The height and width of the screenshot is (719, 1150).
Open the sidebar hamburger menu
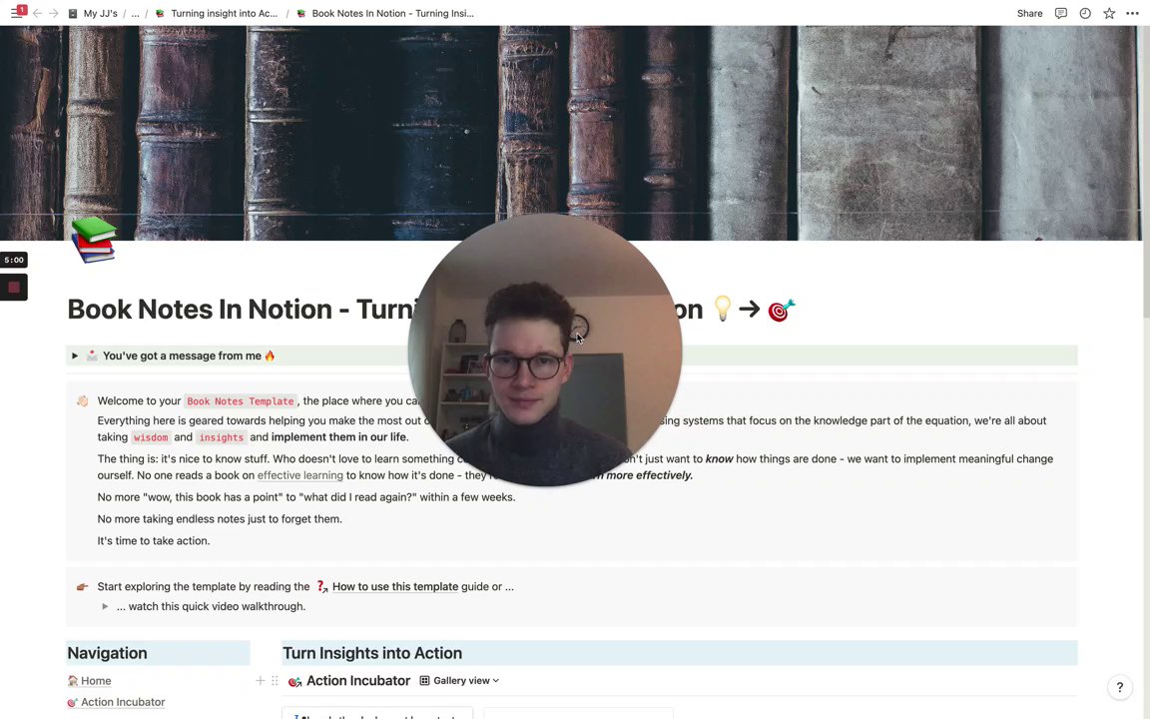(16, 13)
